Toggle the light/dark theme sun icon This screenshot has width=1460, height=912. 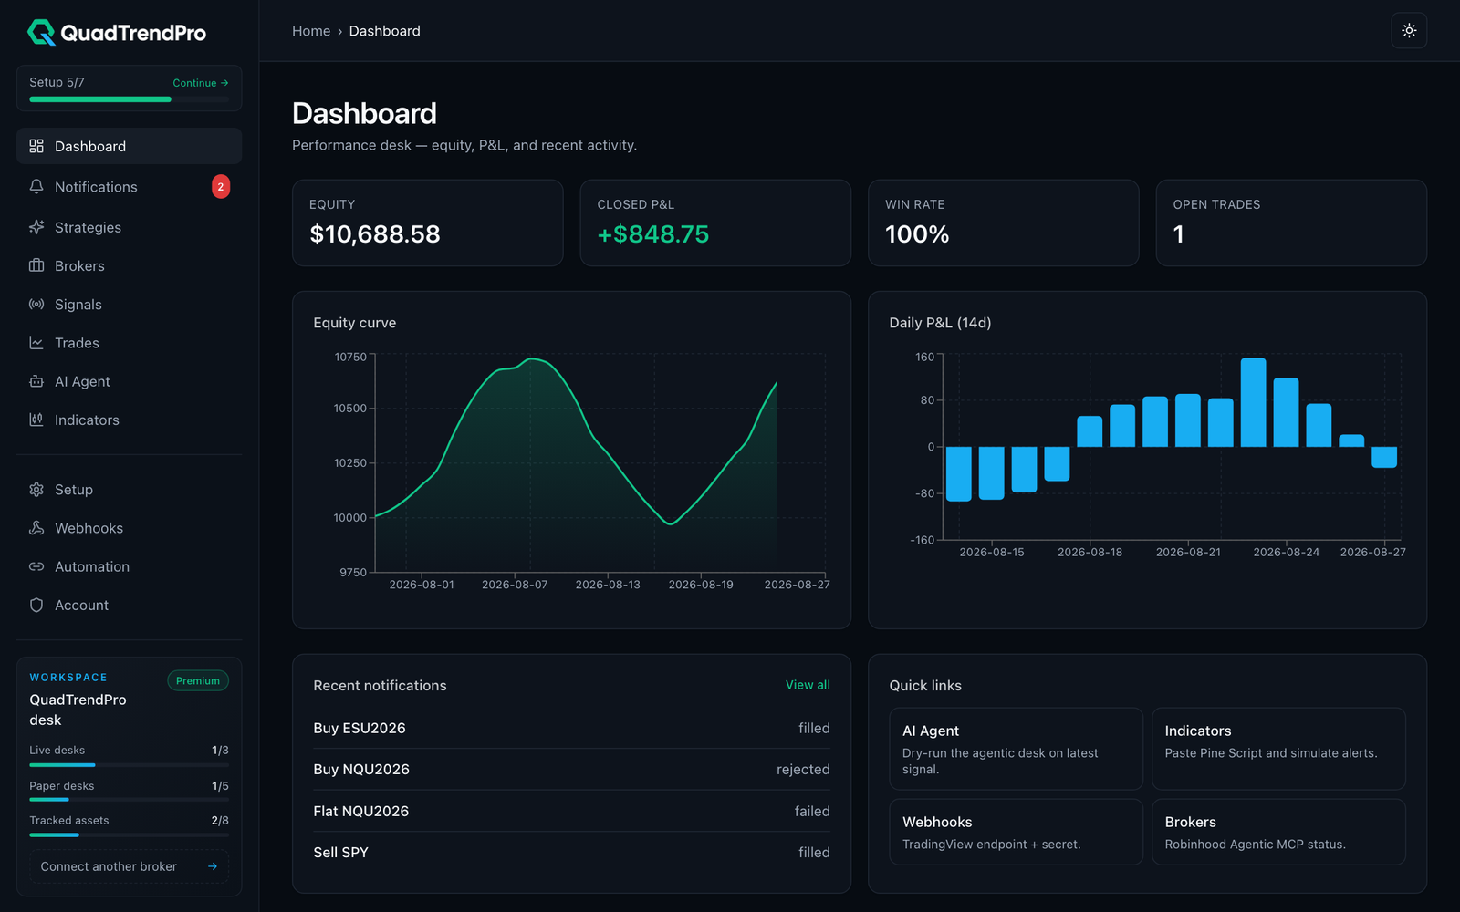tap(1409, 31)
